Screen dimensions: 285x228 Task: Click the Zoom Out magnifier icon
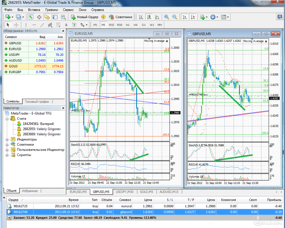tap(174, 17)
